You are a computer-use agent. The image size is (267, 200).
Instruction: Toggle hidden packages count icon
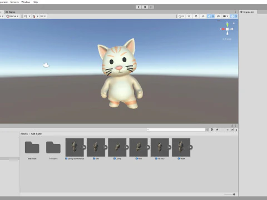(234, 129)
